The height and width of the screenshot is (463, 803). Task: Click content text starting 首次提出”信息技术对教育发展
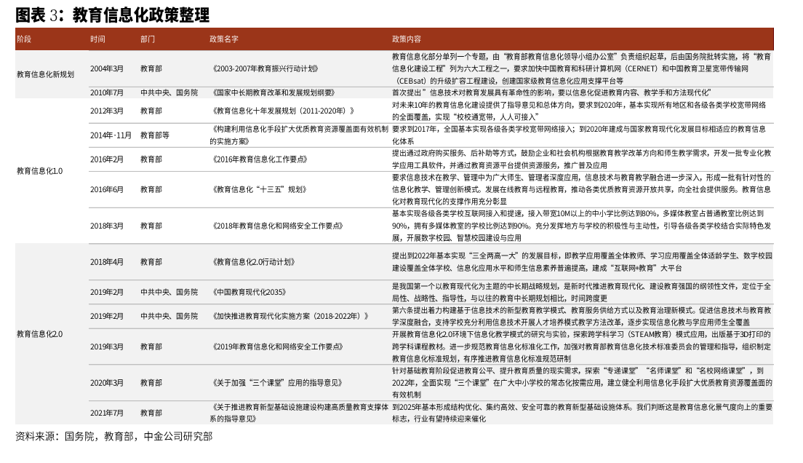coord(551,92)
